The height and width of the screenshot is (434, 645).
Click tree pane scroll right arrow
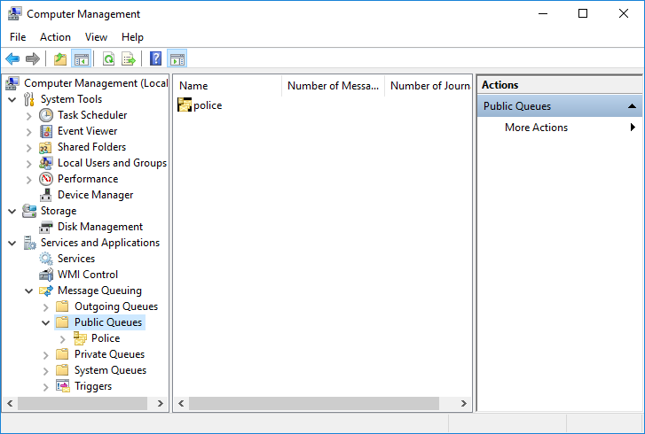point(161,404)
